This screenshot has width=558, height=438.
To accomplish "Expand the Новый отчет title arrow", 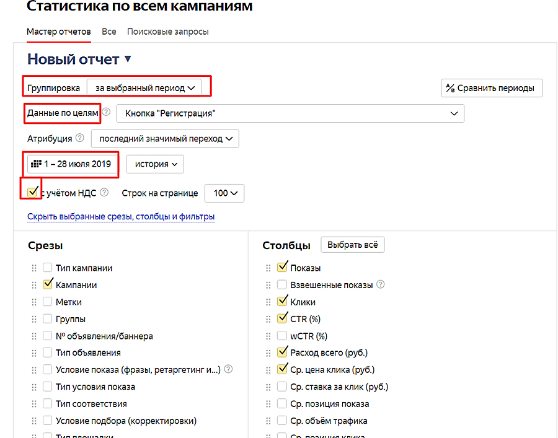I will (128, 59).
